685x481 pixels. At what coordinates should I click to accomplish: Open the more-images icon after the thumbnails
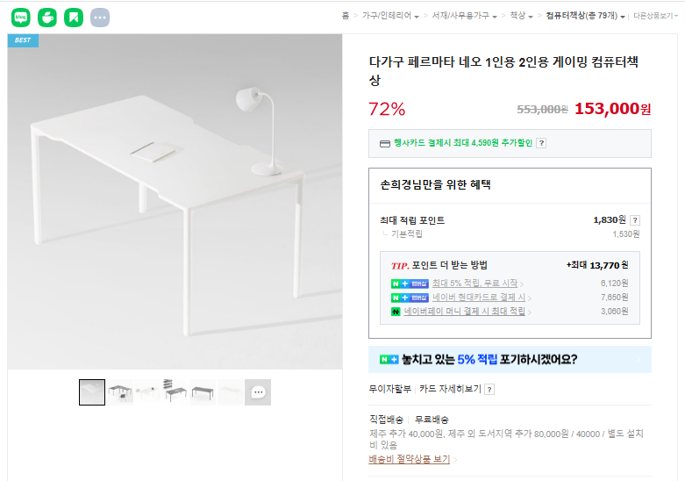coord(258,392)
